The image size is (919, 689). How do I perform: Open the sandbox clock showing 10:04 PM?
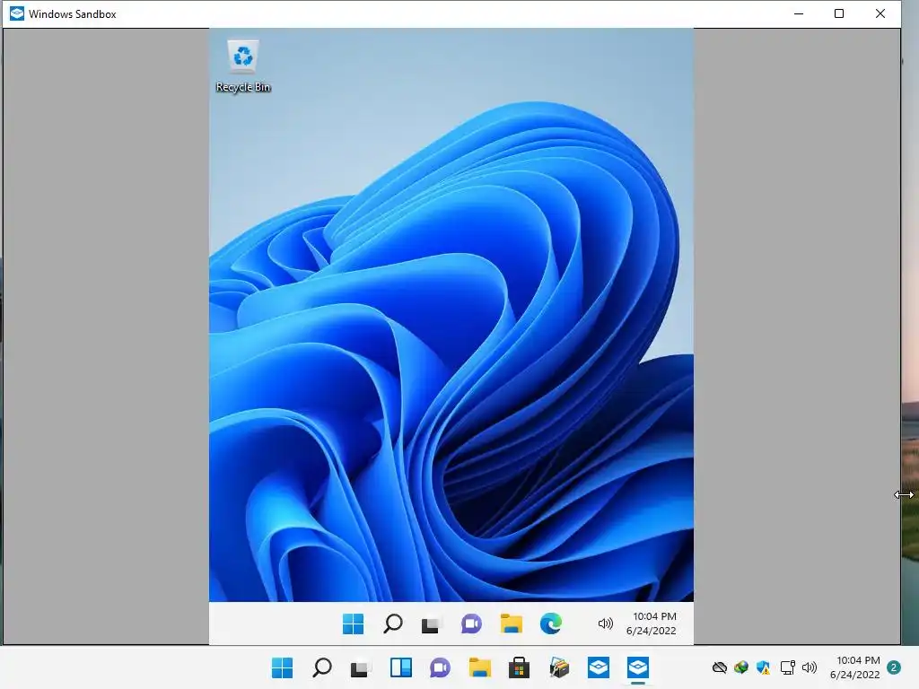[652, 624]
